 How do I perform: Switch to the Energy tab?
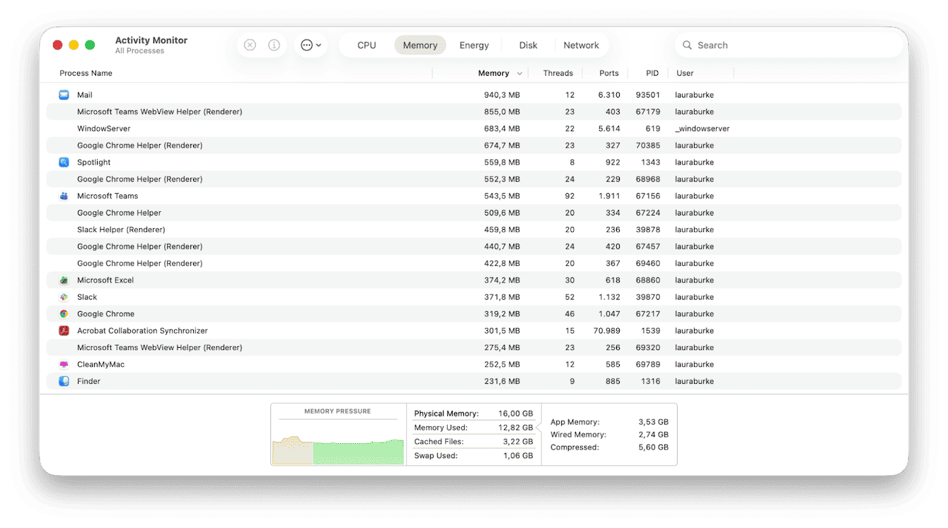tap(474, 45)
